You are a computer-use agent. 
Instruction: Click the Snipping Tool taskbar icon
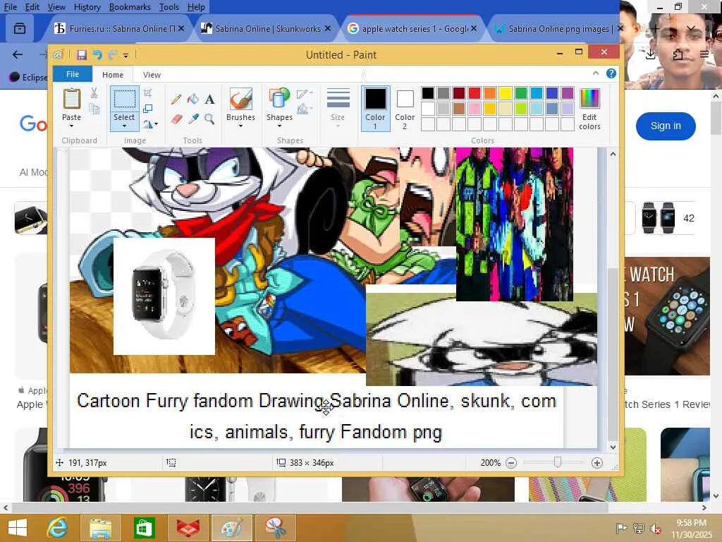pyautogui.click(x=274, y=528)
